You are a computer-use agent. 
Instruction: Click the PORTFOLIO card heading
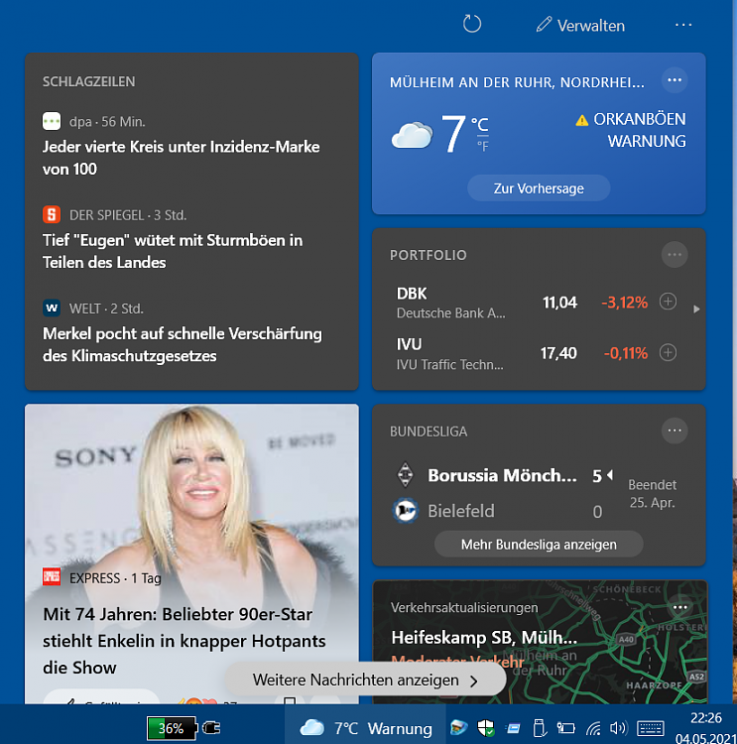coord(429,255)
